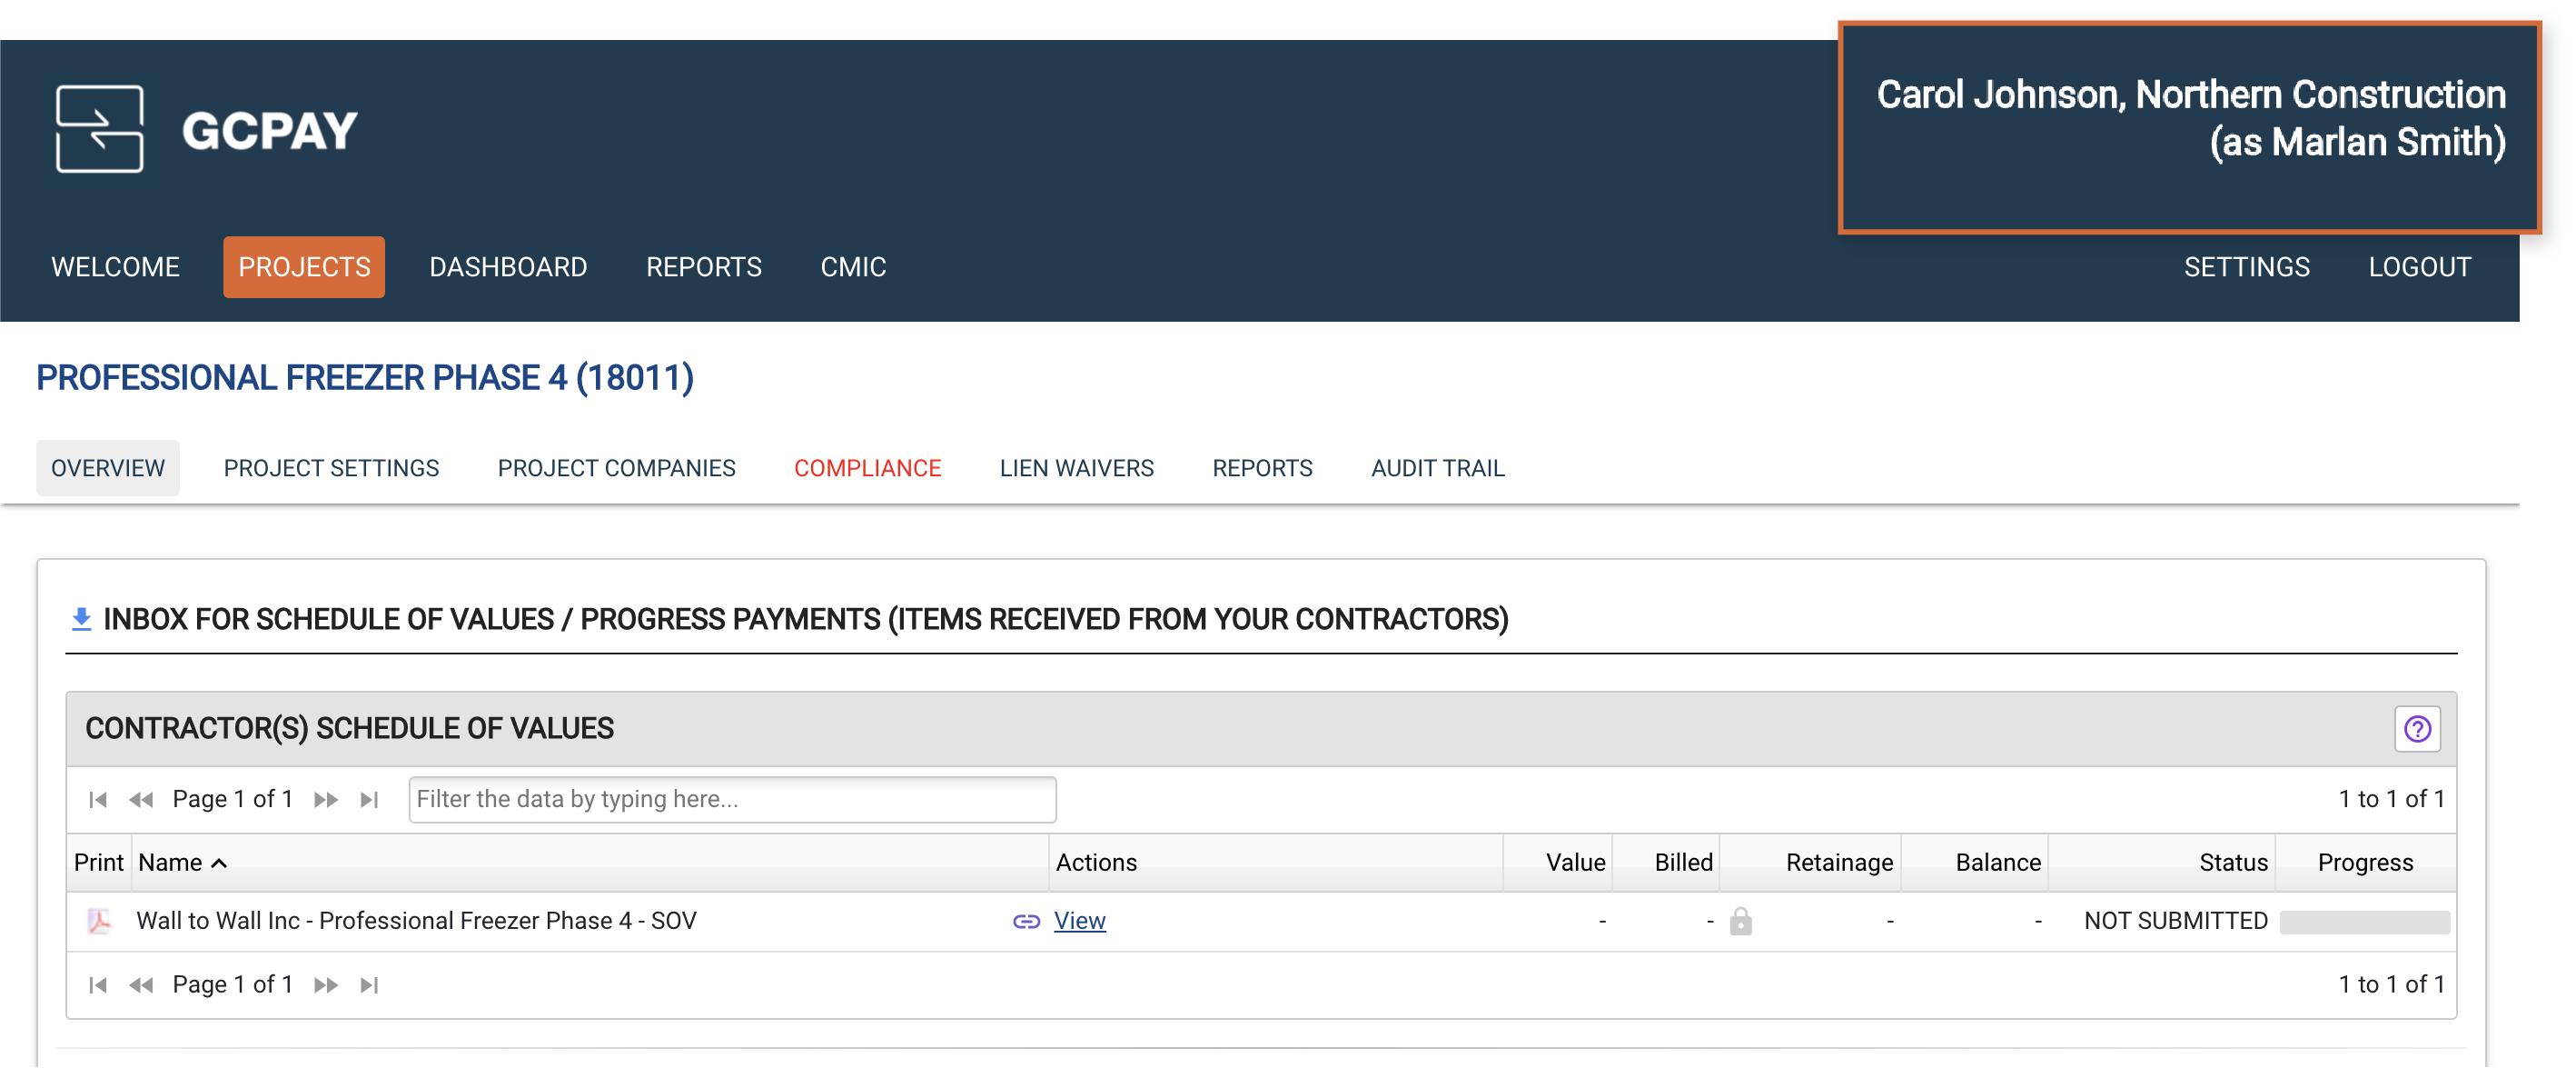Go to last page in top pager
Viewport: 2576px width, 1068px height.
pos(369,800)
